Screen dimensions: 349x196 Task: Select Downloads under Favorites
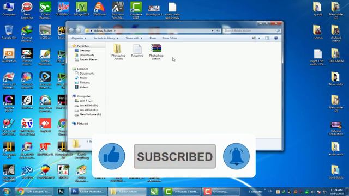point(87,55)
